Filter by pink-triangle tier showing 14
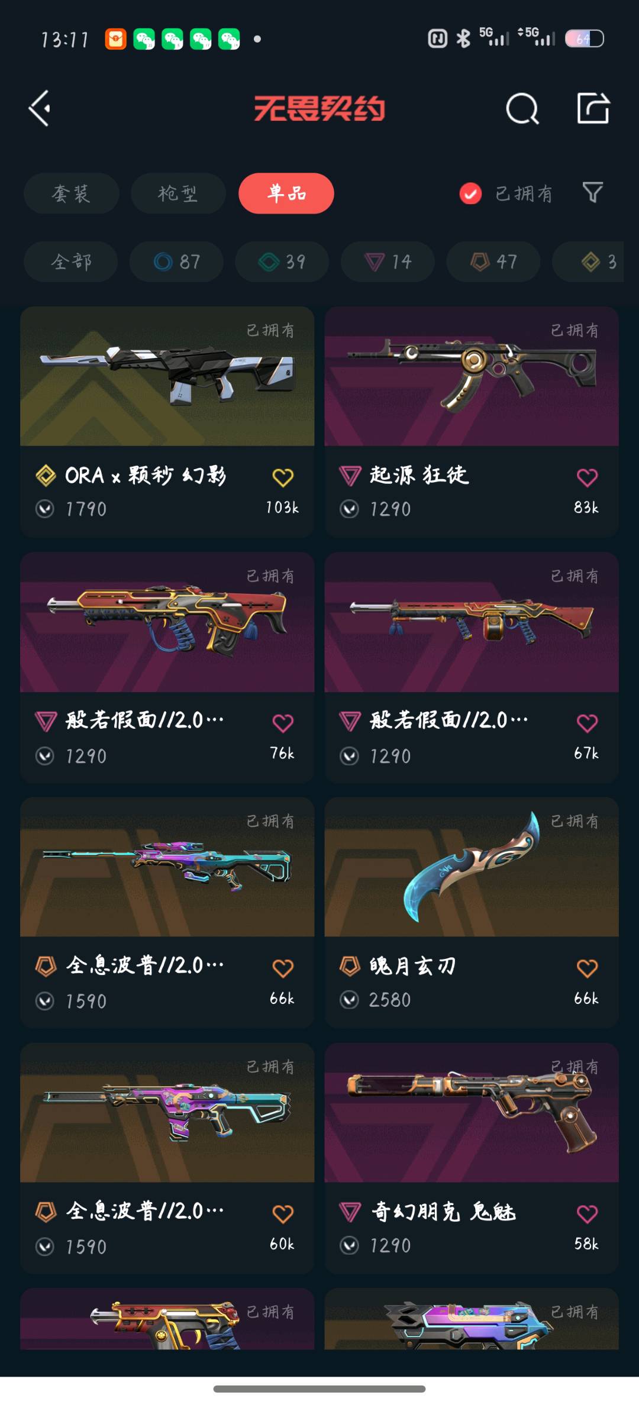 coord(388,261)
